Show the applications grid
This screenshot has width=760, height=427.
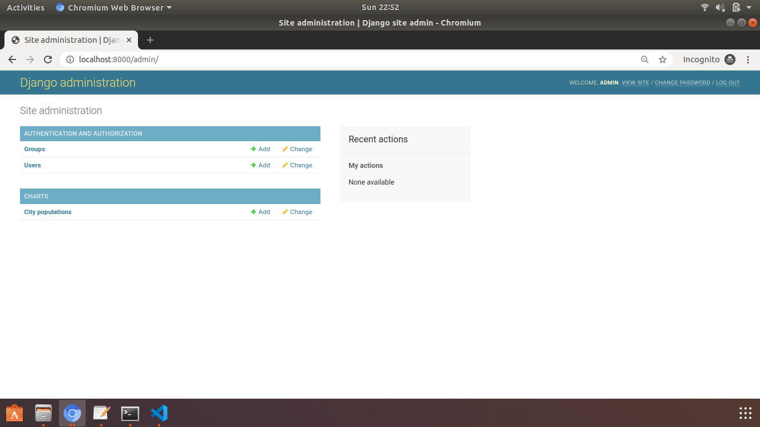pyautogui.click(x=746, y=413)
